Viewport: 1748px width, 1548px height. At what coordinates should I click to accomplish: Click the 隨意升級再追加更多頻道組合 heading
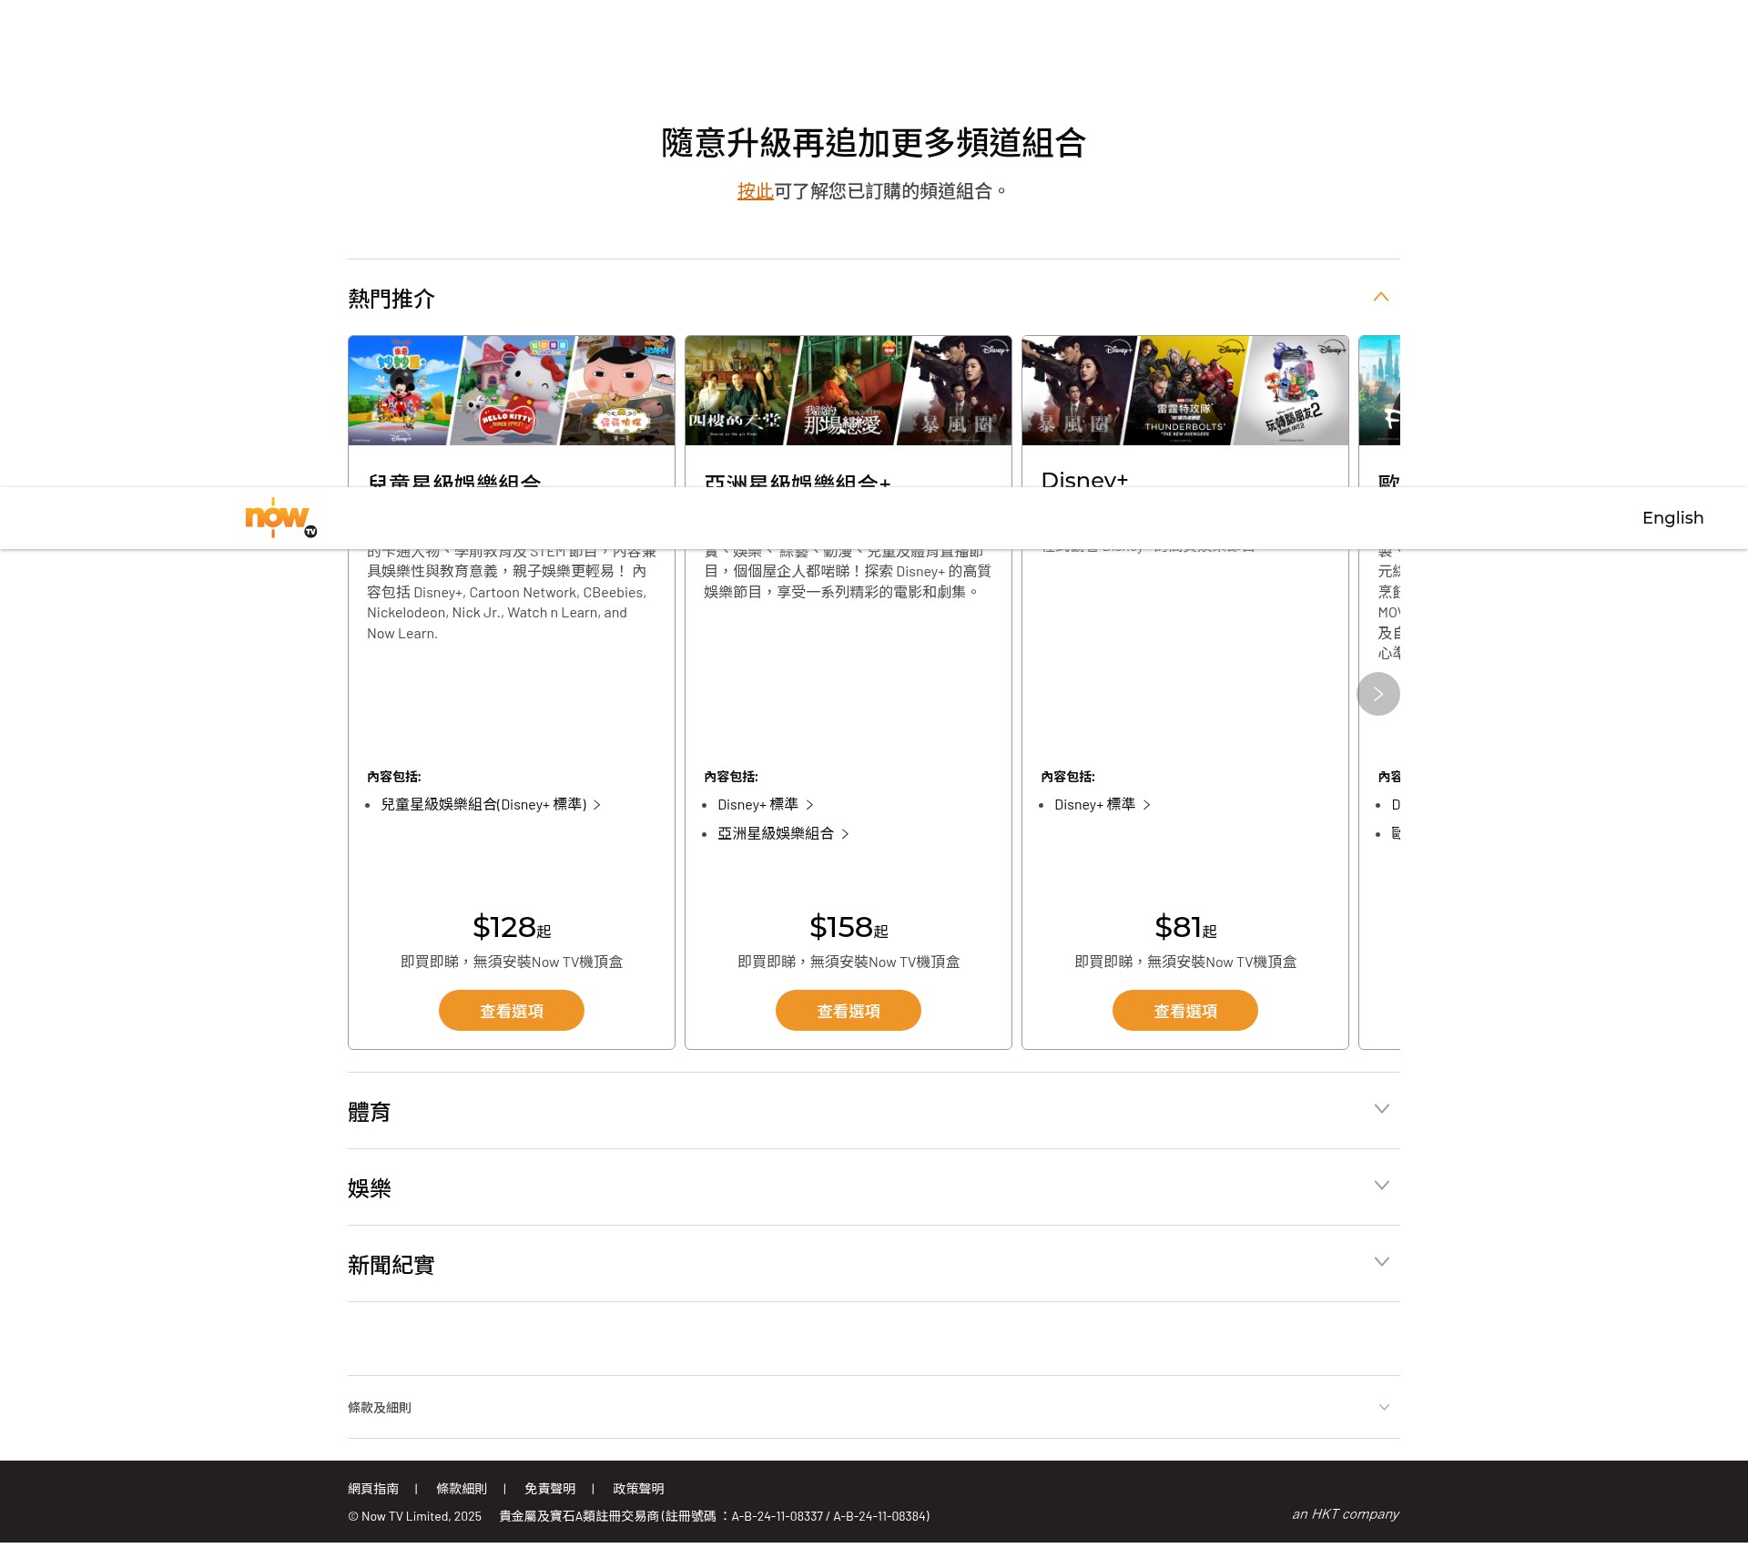coord(874,143)
